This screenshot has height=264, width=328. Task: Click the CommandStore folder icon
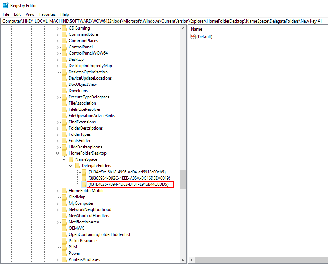tap(65, 34)
